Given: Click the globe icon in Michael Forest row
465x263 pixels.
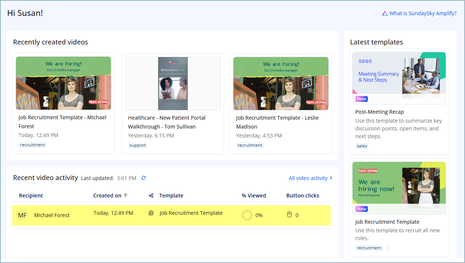Looking at the screenshot, I should point(151,213).
